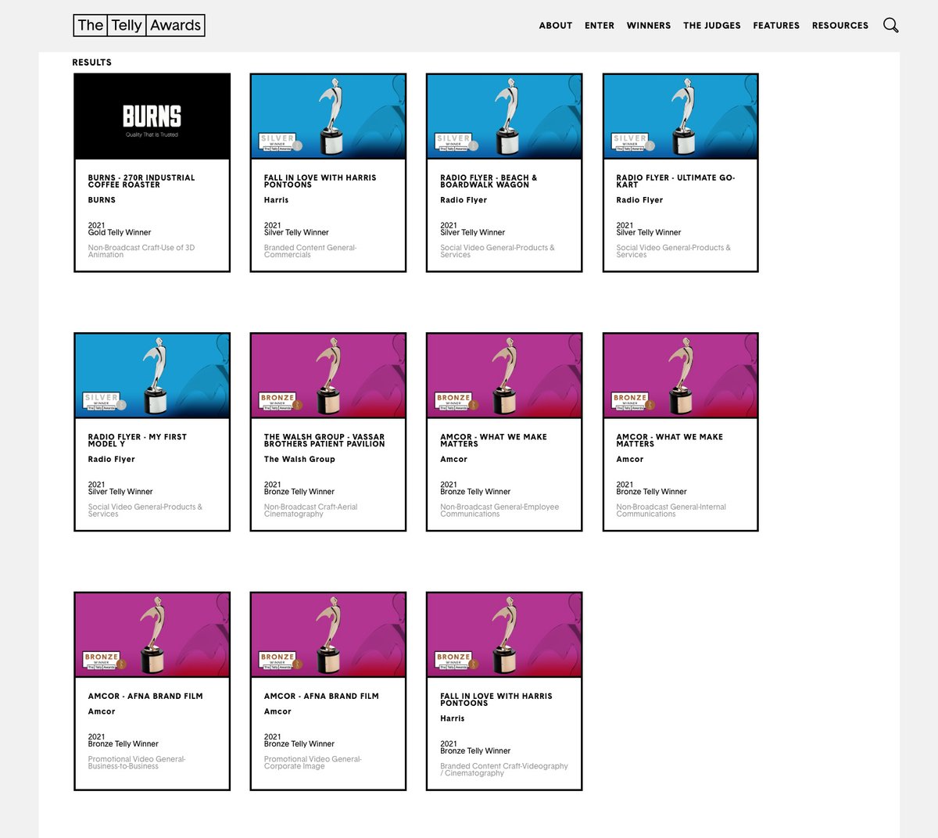Open Burns - 270R Industrial Coffee Roaster title
The image size is (938, 838).
(141, 181)
